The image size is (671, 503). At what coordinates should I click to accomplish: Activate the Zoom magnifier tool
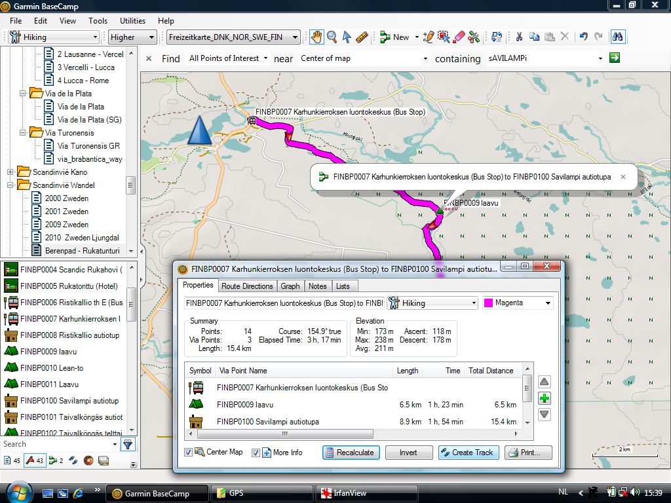click(x=332, y=37)
